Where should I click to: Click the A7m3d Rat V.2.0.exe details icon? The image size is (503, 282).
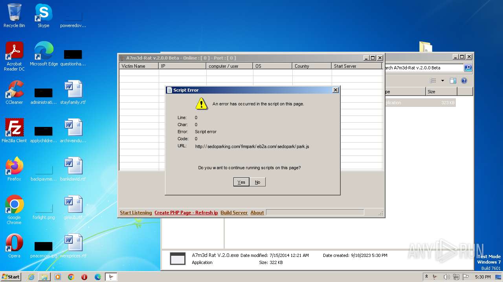[178, 259]
